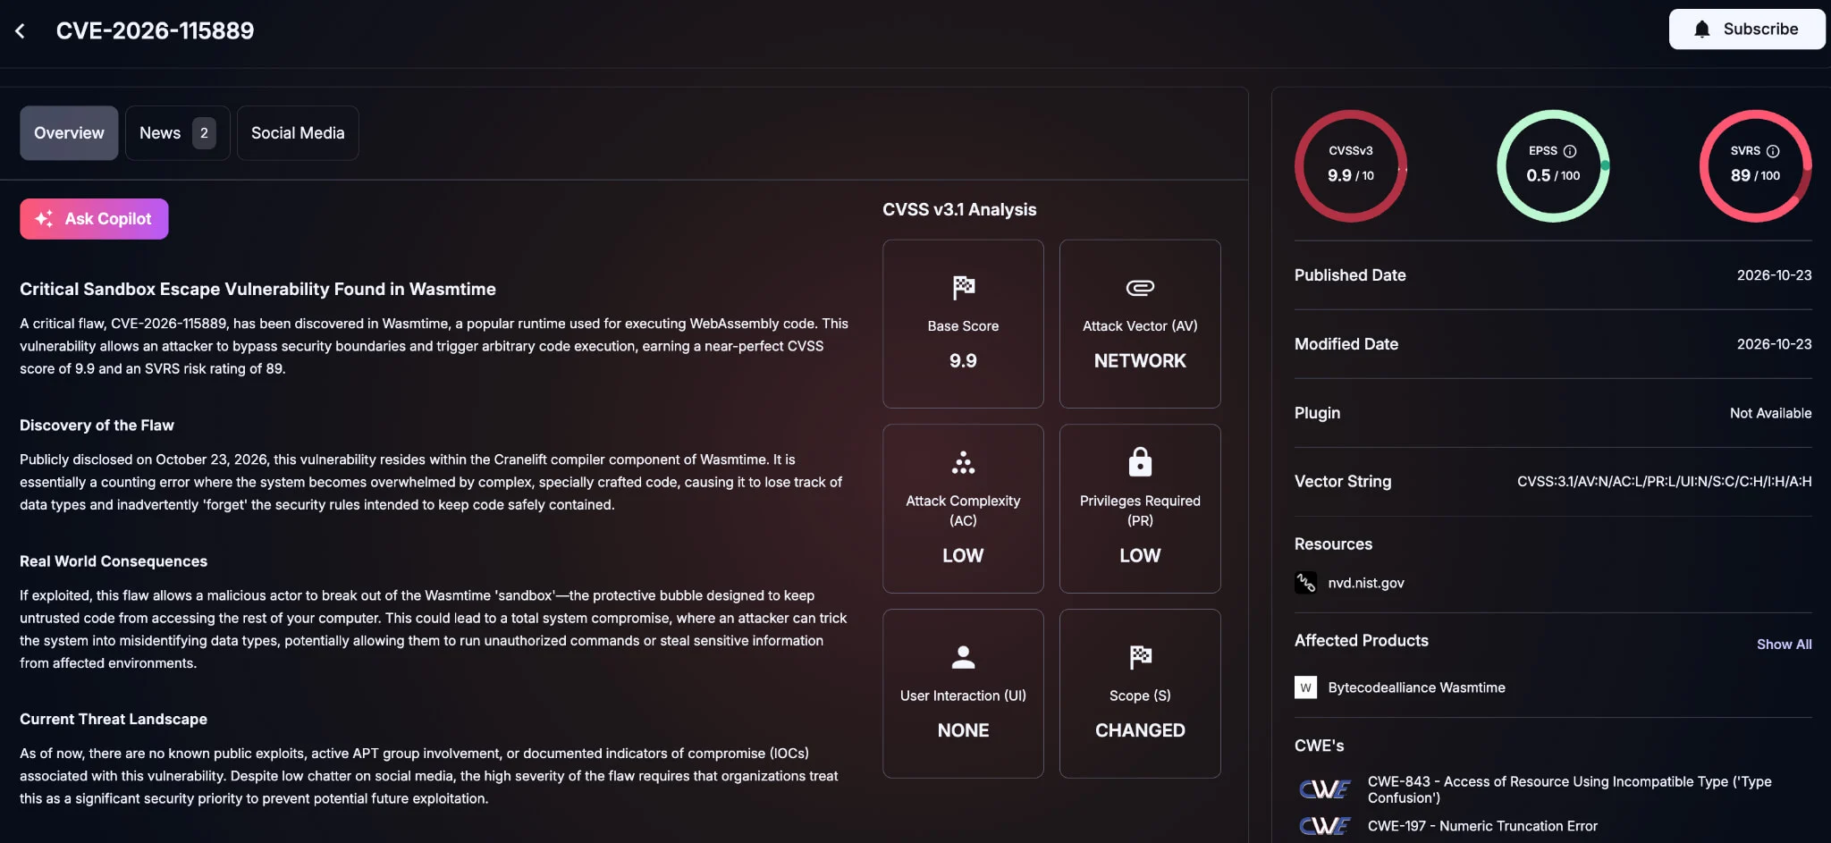Image resolution: width=1831 pixels, height=843 pixels.
Task: Click the Bytecodealliance Wasmtime W logo
Action: (x=1305, y=687)
